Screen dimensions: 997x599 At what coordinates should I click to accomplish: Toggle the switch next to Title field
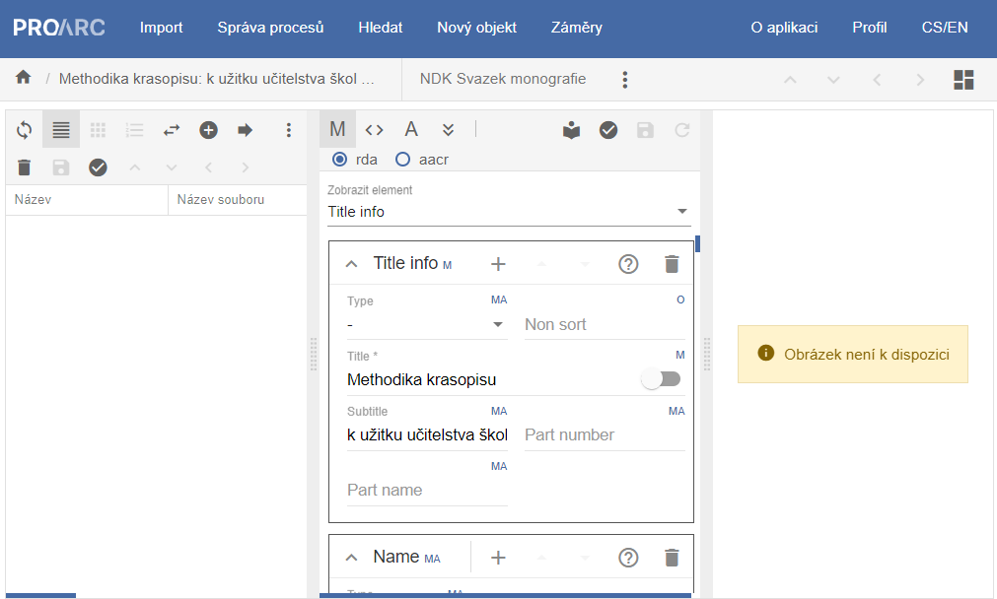(x=661, y=379)
